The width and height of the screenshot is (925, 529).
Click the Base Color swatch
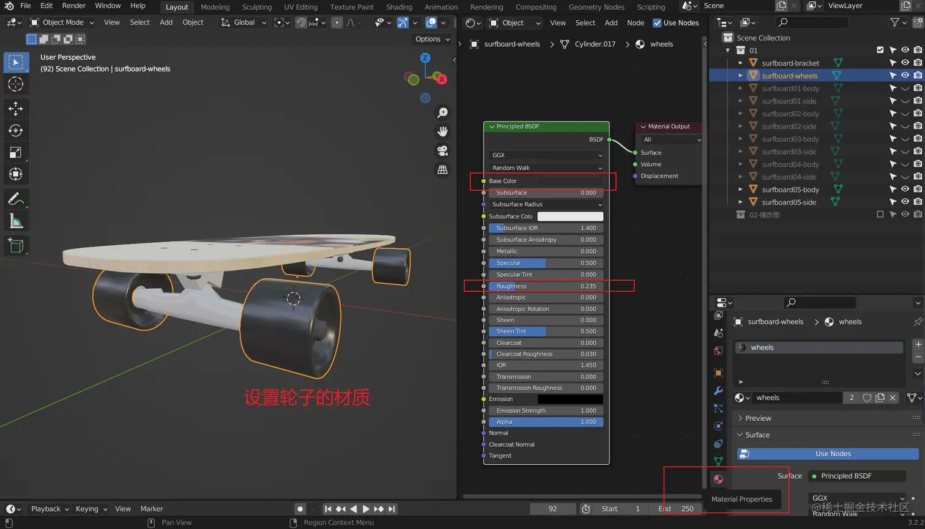click(570, 181)
